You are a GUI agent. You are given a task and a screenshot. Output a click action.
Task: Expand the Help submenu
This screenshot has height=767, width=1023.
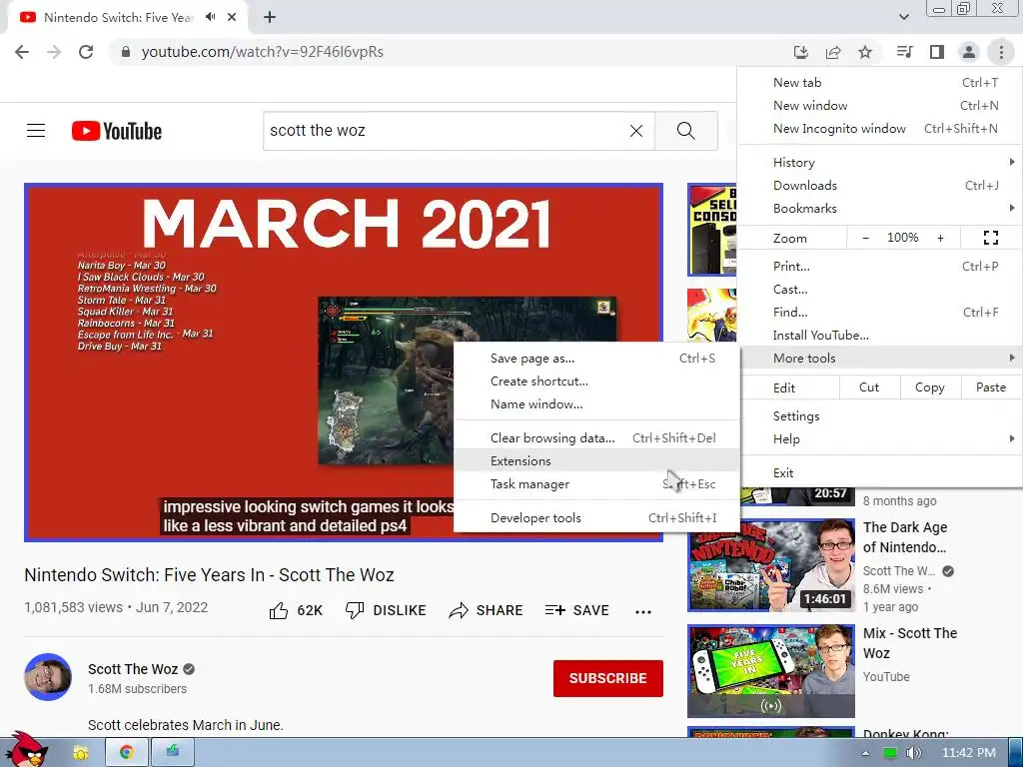point(879,439)
